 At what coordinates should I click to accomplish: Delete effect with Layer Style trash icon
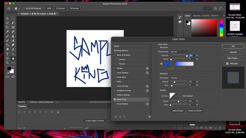150,117
